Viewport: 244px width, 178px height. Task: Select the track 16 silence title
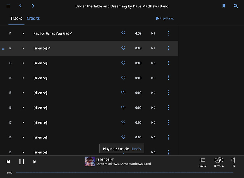pos(40,108)
